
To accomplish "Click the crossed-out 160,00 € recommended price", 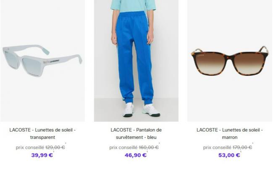I will click(x=149, y=148).
